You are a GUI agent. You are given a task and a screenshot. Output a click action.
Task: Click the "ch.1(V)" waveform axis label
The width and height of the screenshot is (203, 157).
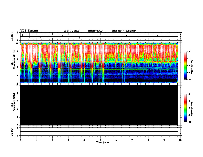[12, 36]
